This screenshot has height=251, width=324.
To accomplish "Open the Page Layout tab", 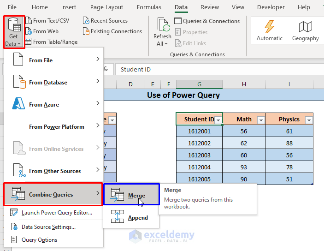I will tap(106, 7).
